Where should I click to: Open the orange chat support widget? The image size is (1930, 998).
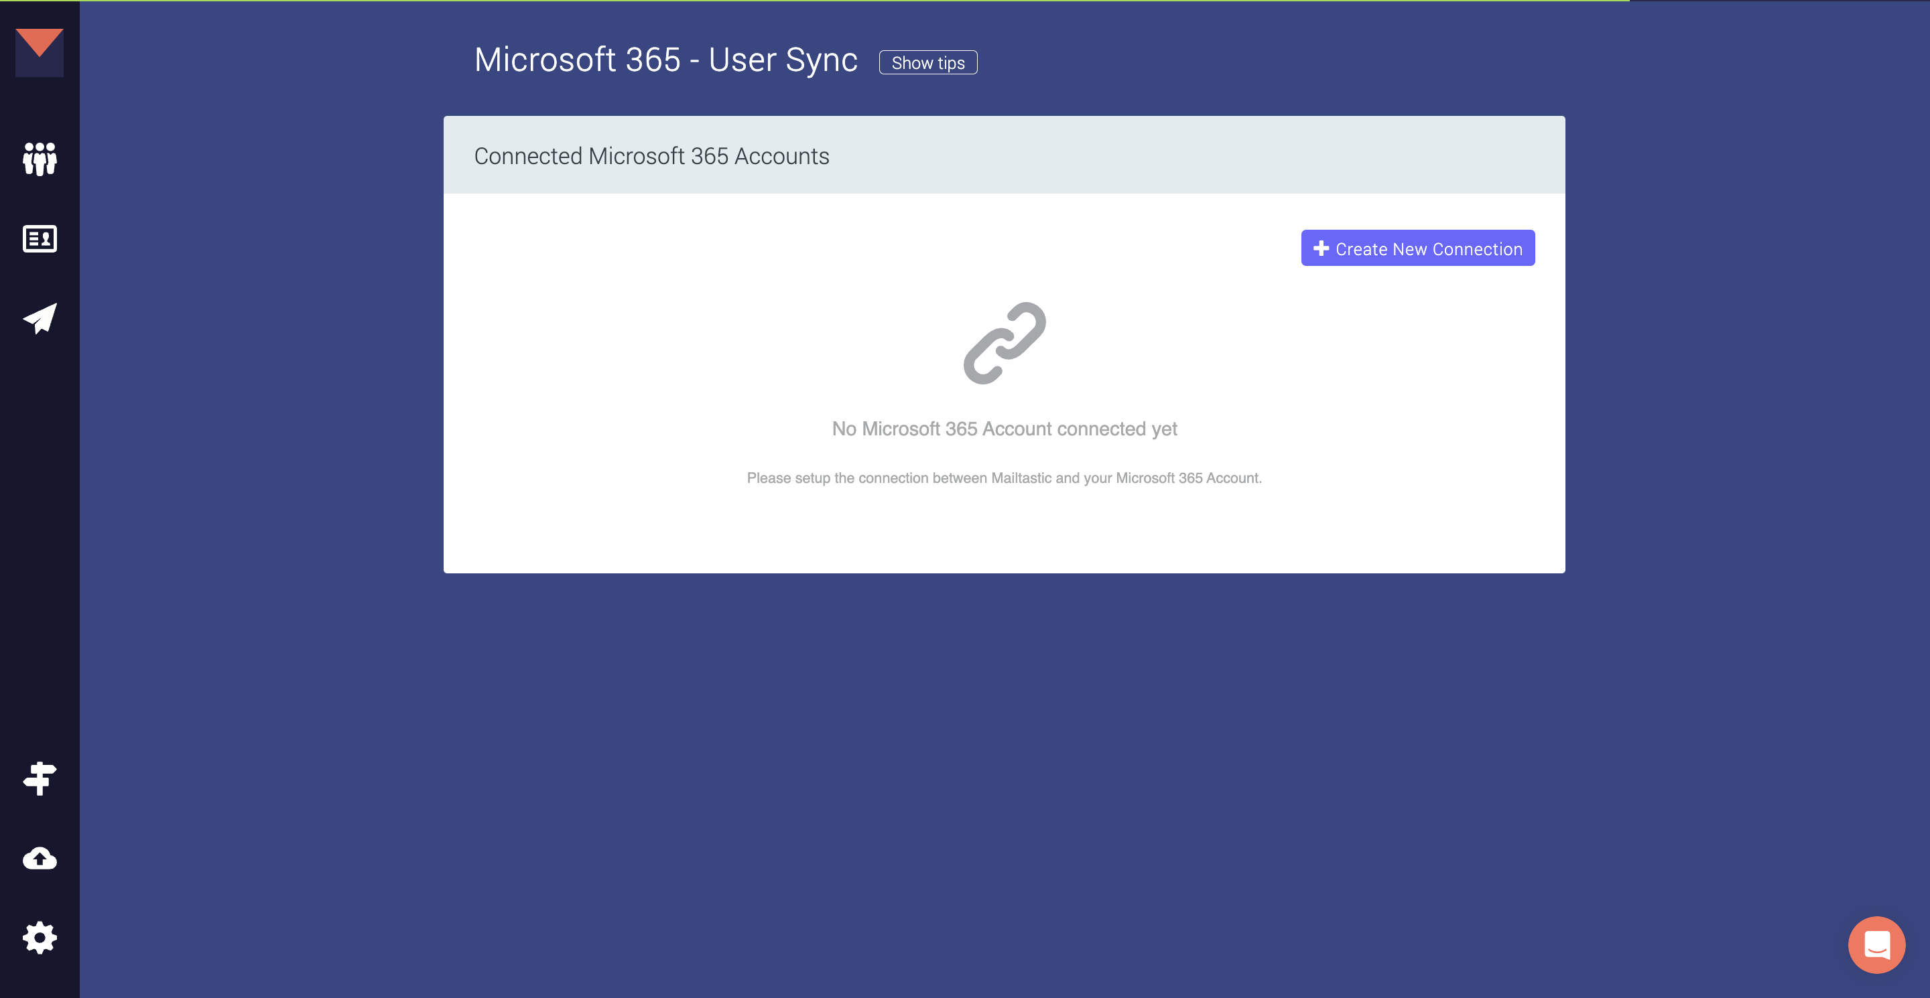pyautogui.click(x=1876, y=945)
